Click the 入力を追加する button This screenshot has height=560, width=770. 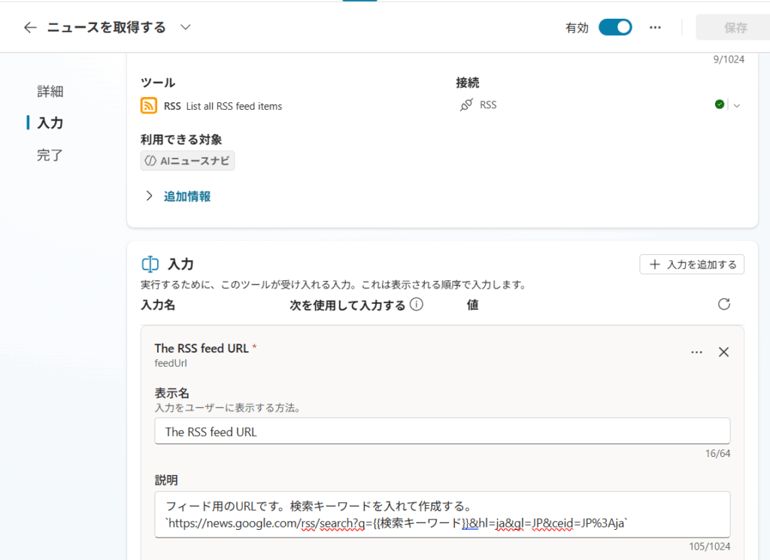click(692, 265)
